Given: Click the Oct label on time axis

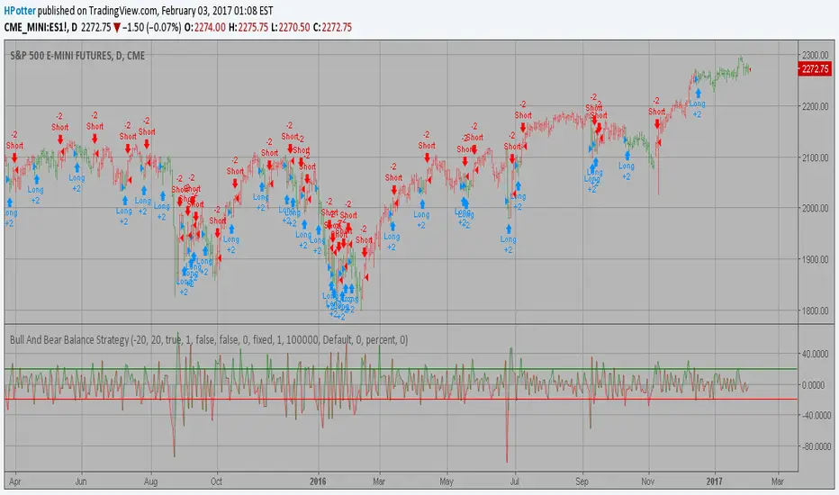Looking at the screenshot, I should pos(216,481).
